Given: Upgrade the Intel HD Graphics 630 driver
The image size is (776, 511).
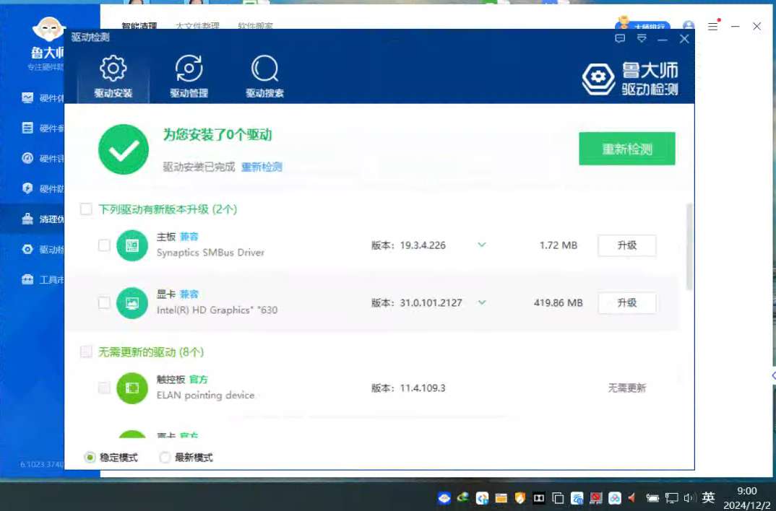Looking at the screenshot, I should [626, 302].
